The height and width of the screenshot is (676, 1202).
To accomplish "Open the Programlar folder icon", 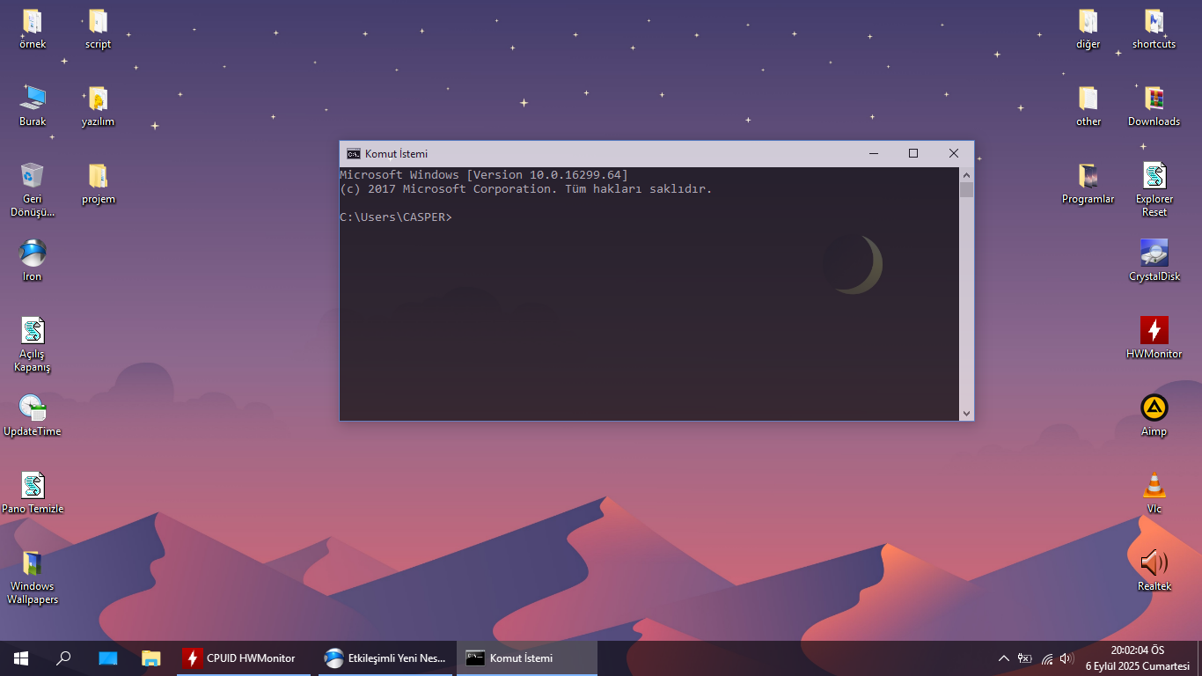I will point(1088,176).
